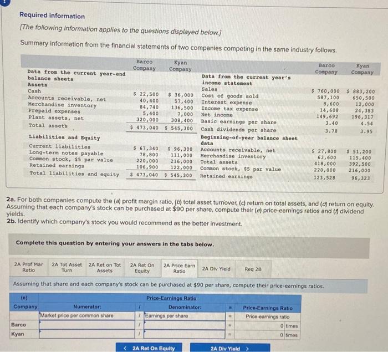The width and height of the screenshot is (388, 352).
Task: Click the Long-term notes payable label
Action: click(x=66, y=153)
